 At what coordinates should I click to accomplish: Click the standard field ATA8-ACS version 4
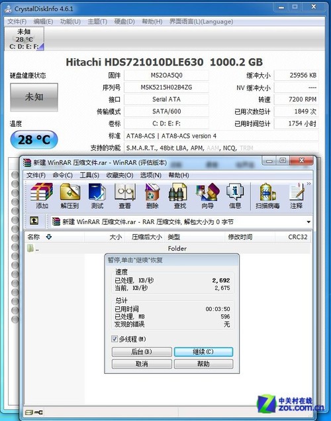tap(221, 136)
